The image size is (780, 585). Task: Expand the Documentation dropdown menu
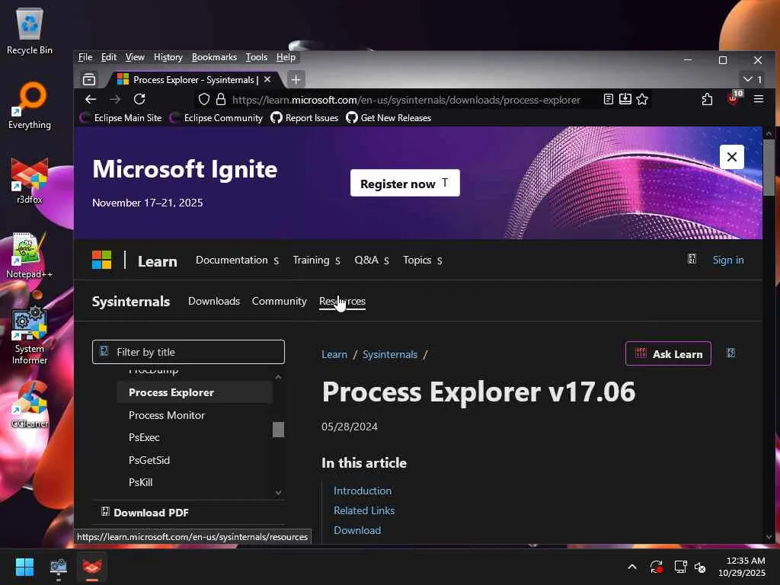238,261
